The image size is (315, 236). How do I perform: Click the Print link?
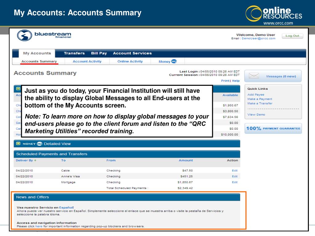pyautogui.click(x=225, y=81)
